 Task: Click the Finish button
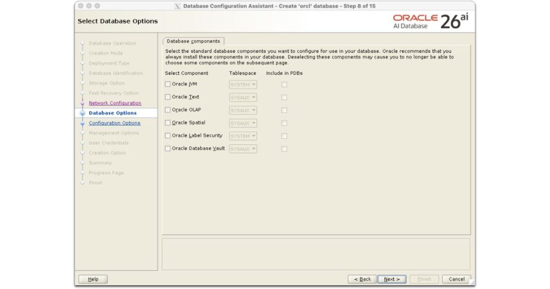click(424, 279)
